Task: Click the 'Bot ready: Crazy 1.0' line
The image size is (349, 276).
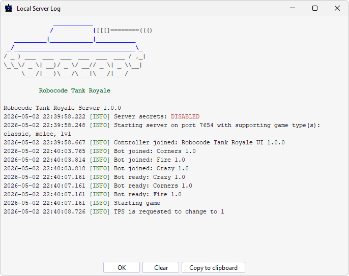Action: (94, 177)
